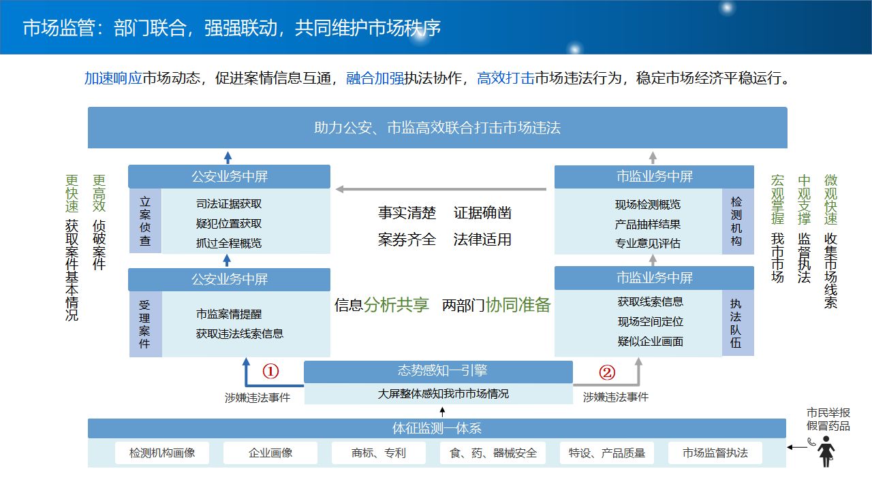Click 涉嫌违法事件 label right of 态势感知 box
The width and height of the screenshot is (872, 490).
pos(616,397)
